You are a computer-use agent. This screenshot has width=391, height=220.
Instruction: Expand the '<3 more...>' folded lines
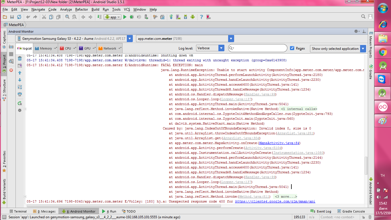pos(285,197)
